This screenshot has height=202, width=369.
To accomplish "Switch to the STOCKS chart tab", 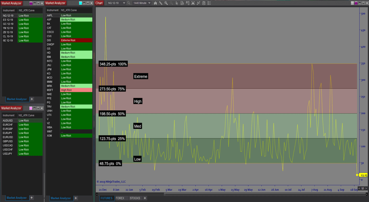I will 135,198.
